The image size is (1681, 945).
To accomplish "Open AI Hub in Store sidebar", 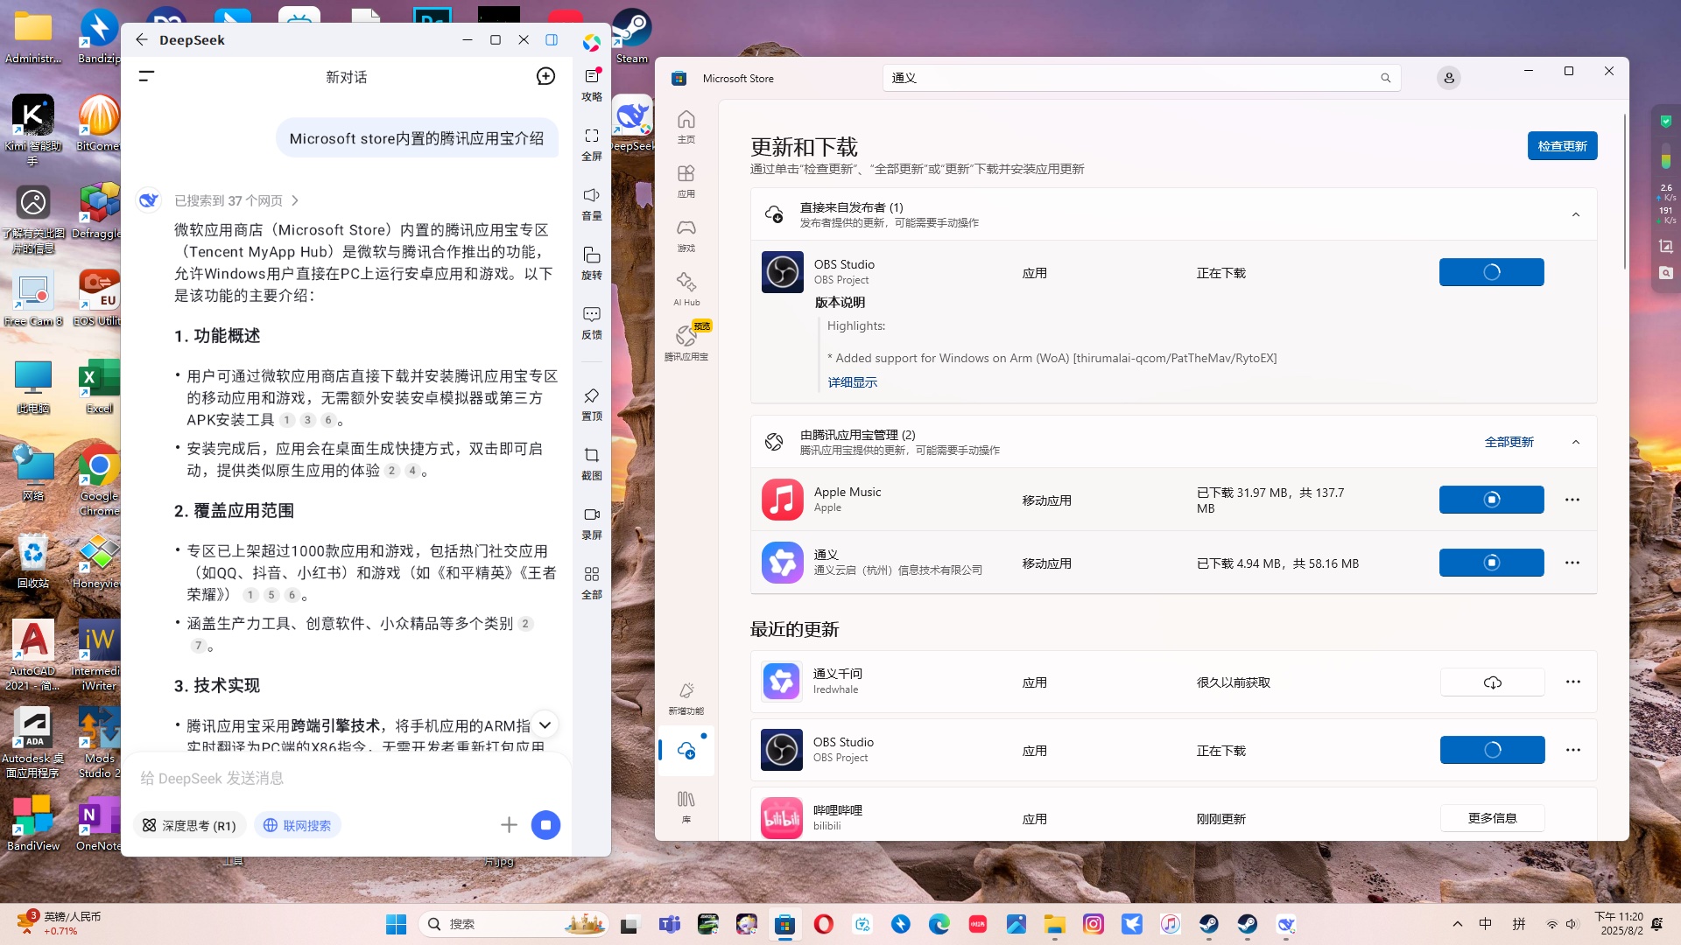I will [x=686, y=290].
